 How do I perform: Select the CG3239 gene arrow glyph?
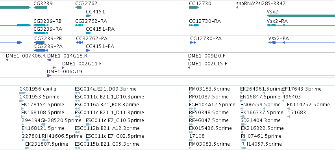[x=41, y=7]
